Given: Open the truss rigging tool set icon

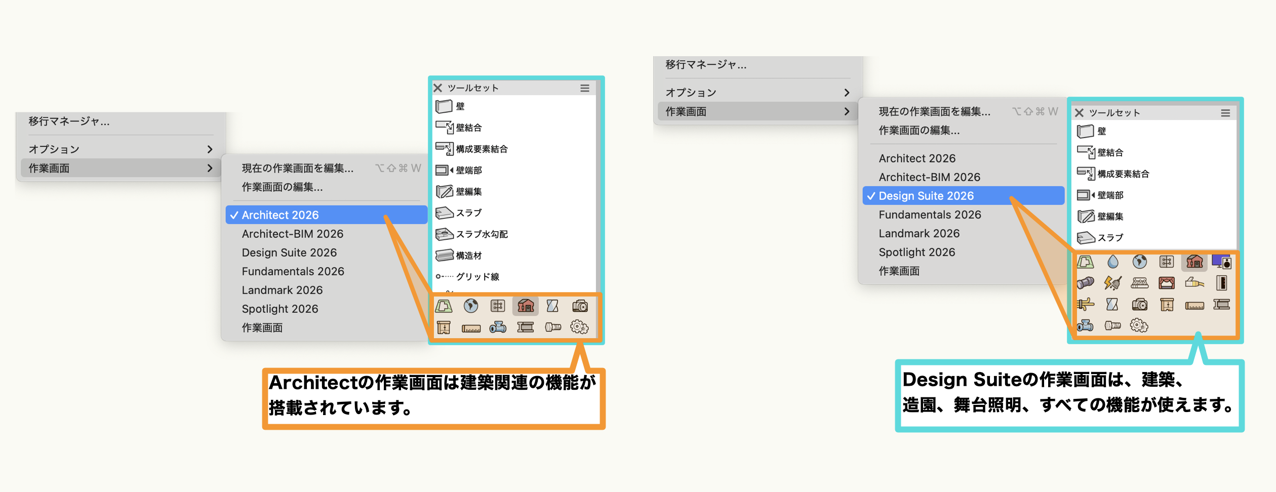Looking at the screenshot, I should (1139, 283).
